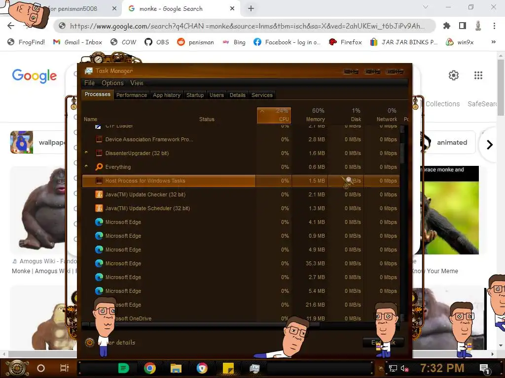Click Edge icon in the 4.9 MB row
505x378 pixels.
click(99, 250)
